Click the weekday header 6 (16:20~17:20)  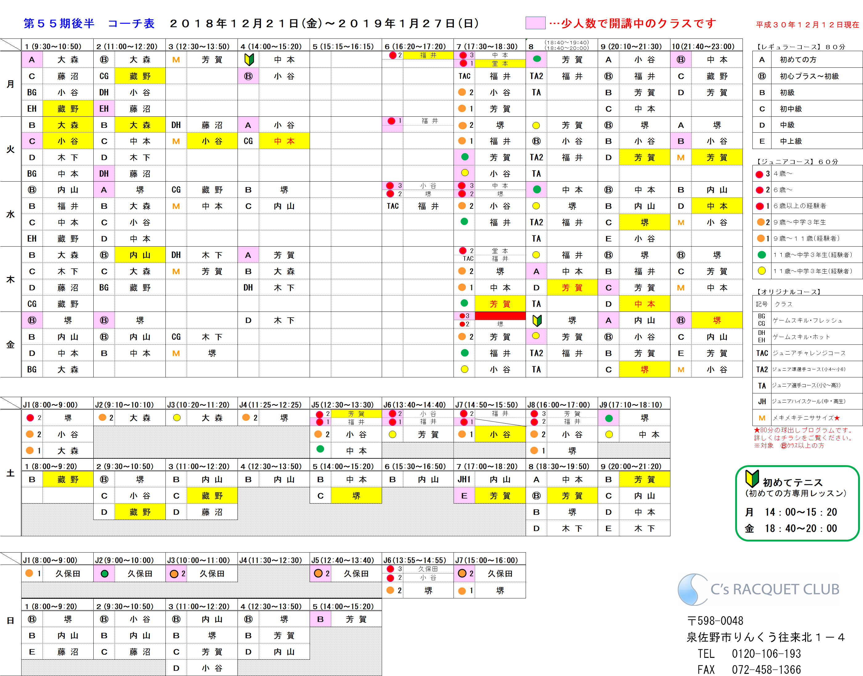(x=415, y=46)
